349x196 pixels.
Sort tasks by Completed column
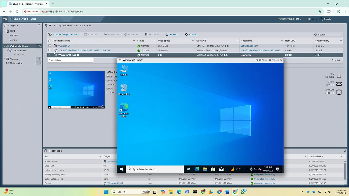(316, 156)
